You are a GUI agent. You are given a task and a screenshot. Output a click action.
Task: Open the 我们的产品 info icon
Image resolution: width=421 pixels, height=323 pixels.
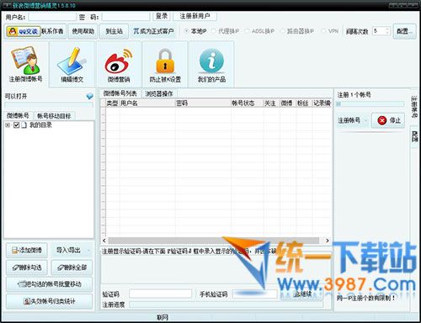(x=211, y=65)
